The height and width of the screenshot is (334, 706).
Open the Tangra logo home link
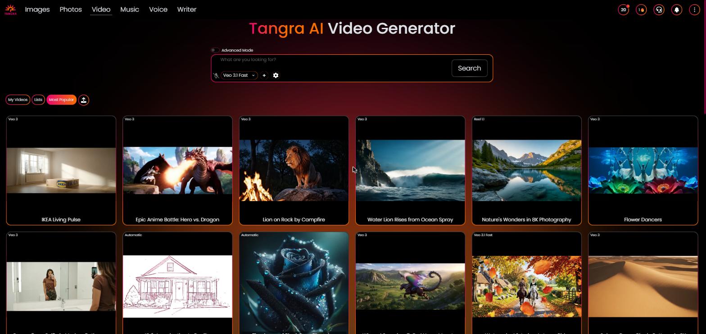(x=10, y=9)
